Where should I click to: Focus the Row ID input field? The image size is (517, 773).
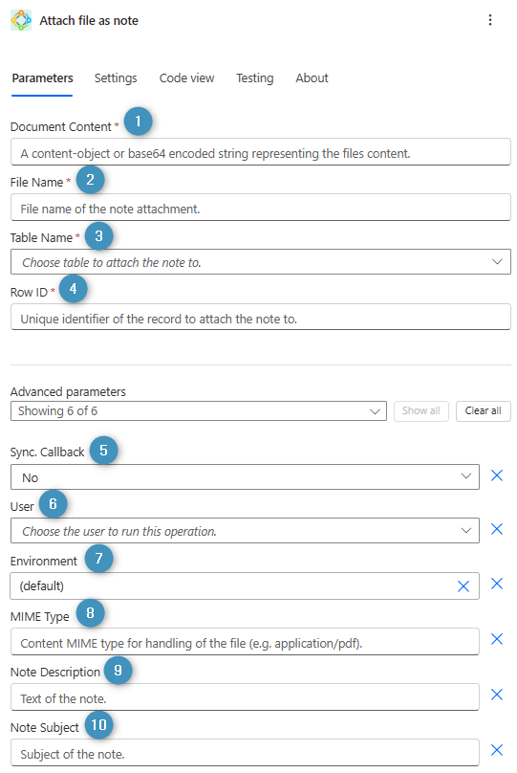(x=261, y=317)
